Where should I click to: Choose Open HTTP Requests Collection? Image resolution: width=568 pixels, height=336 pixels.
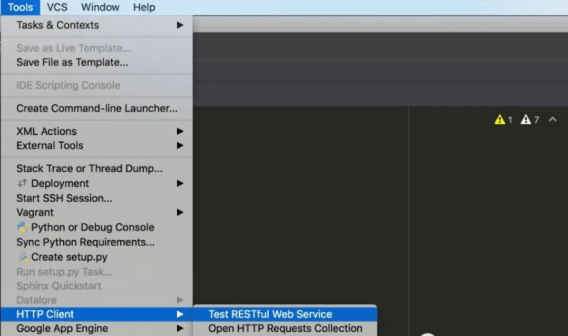tap(285, 328)
